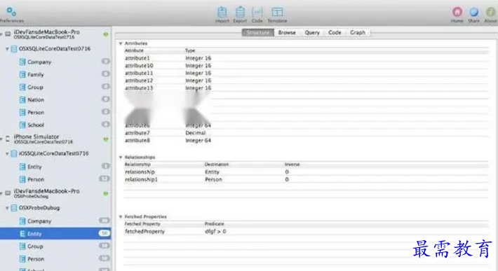Show the Graph tab

[358, 32]
